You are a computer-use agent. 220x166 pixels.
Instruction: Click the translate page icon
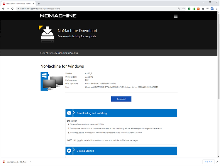[x=179, y=9]
